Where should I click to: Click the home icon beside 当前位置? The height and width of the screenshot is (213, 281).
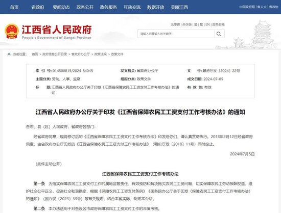[x=9, y=54]
